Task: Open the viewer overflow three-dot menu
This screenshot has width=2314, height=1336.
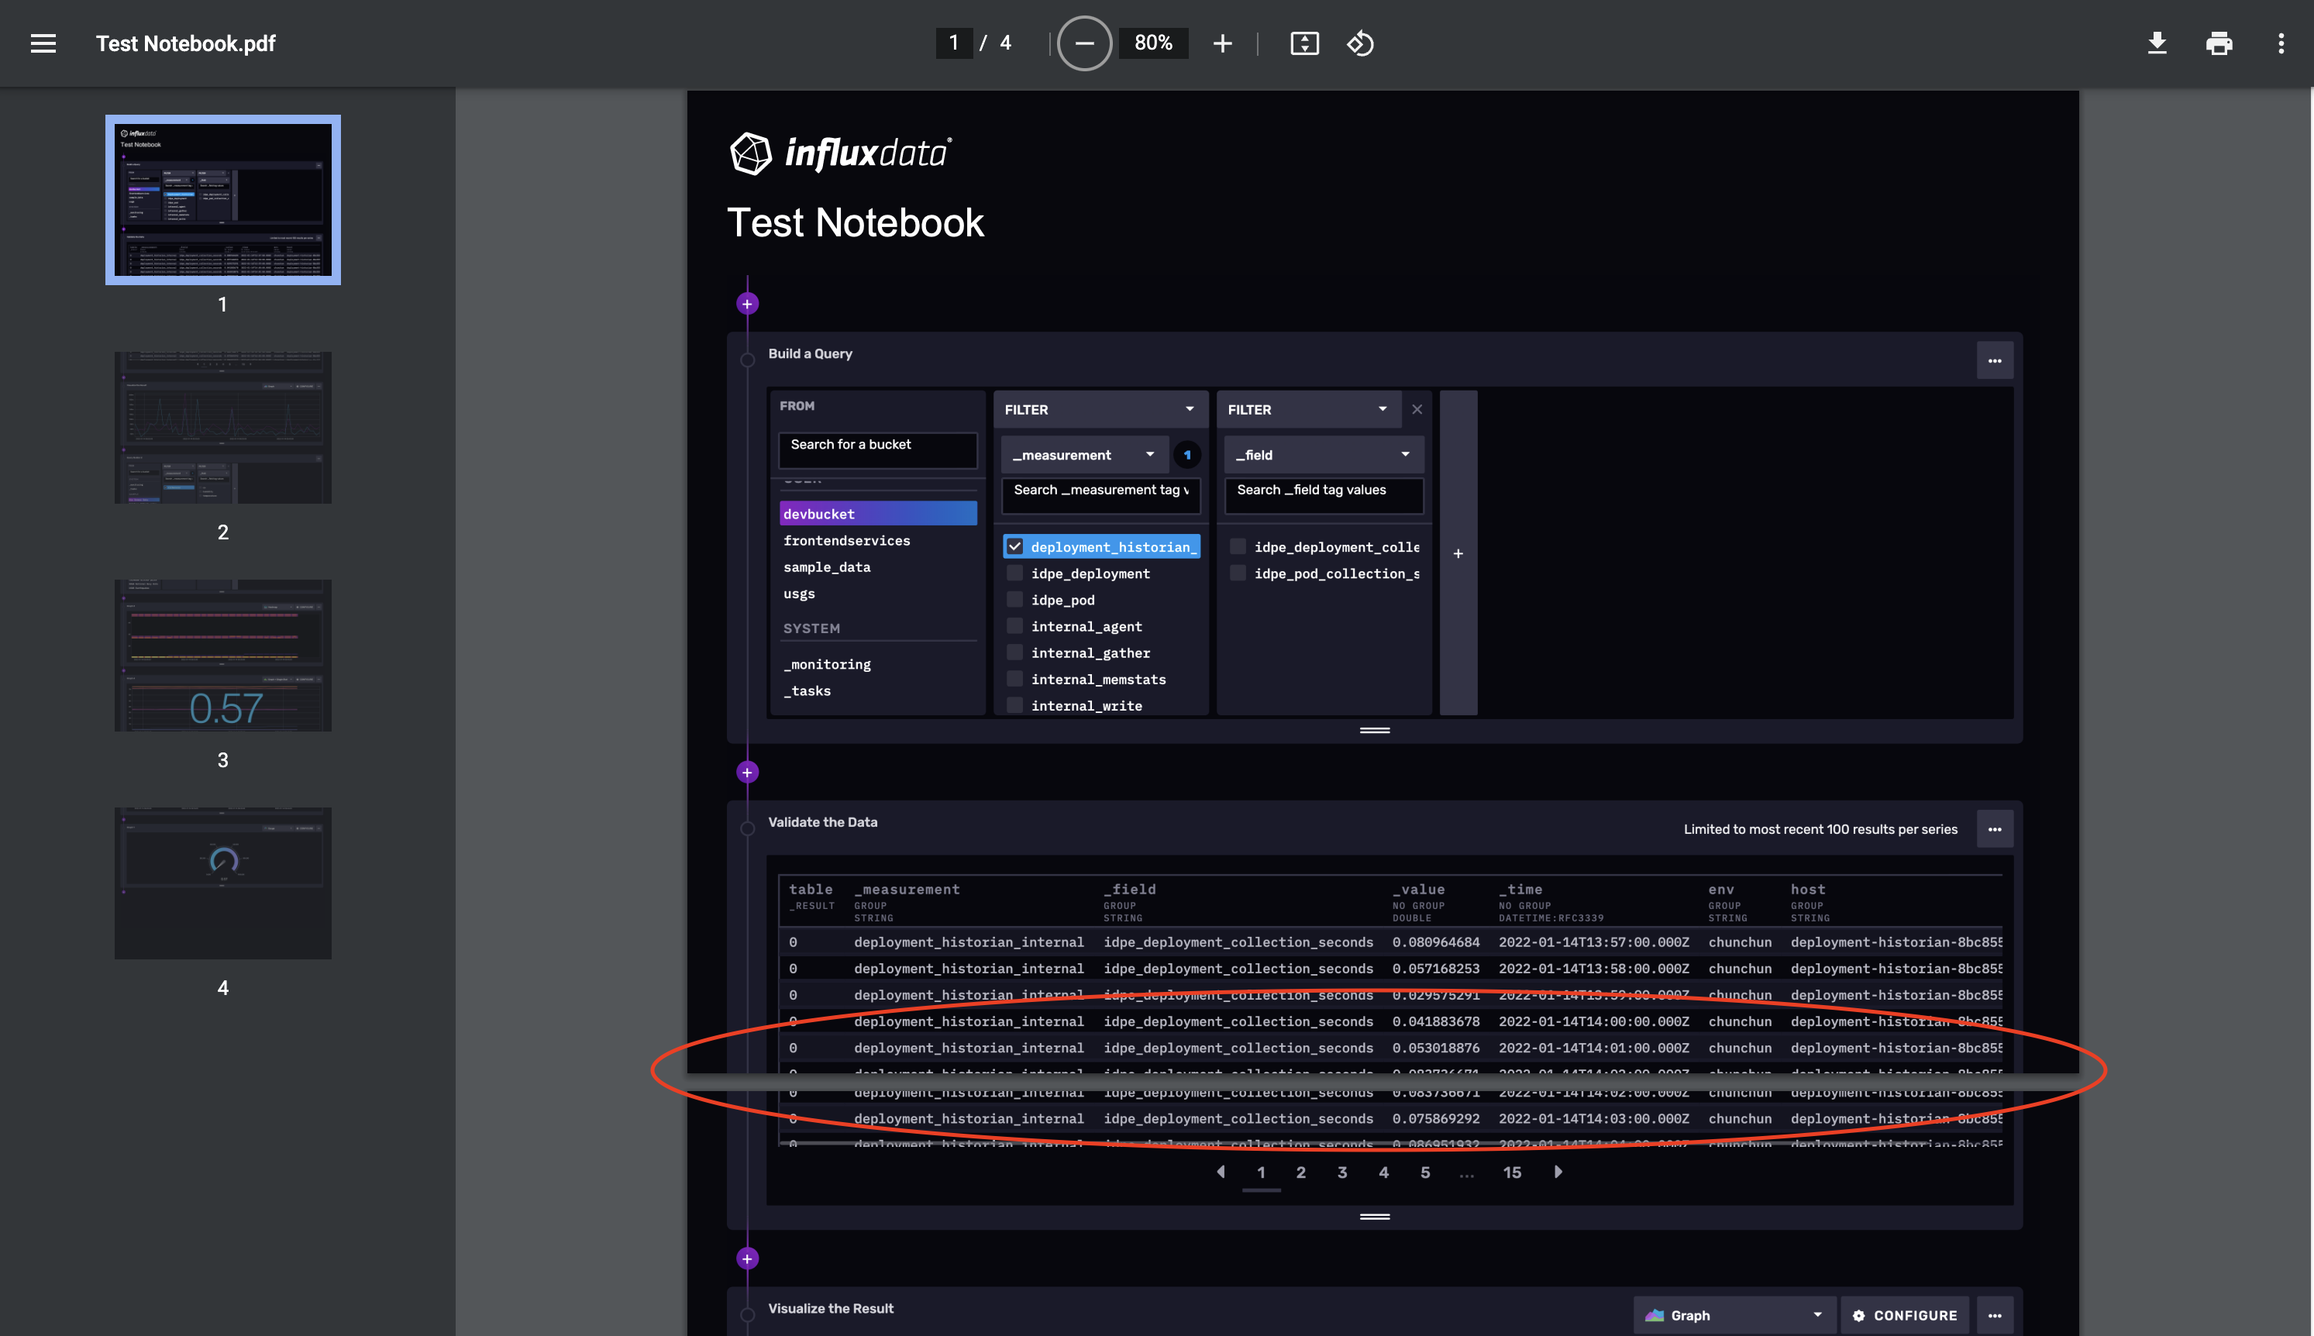Action: click(2281, 43)
